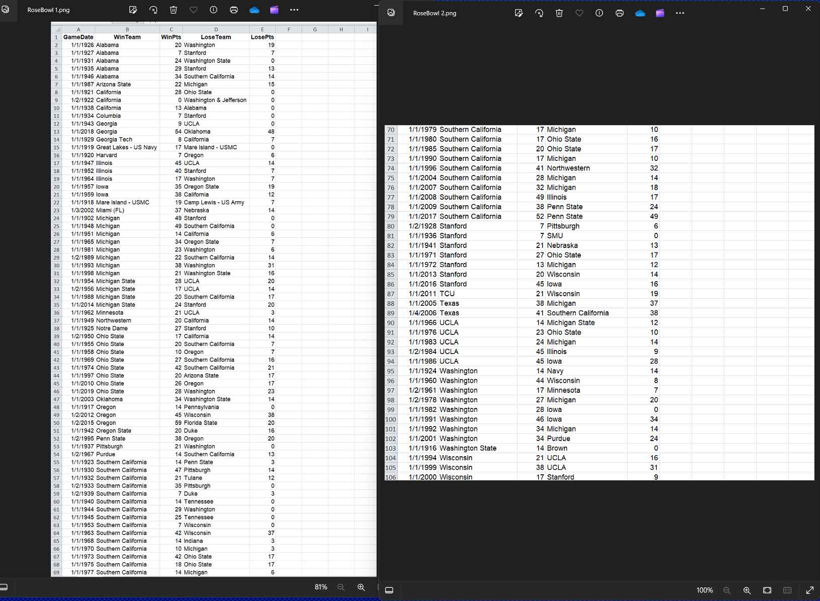This screenshot has width=820, height=601.
Task: Minimize the RoseBowl 2.png window
Action: click(762, 9)
